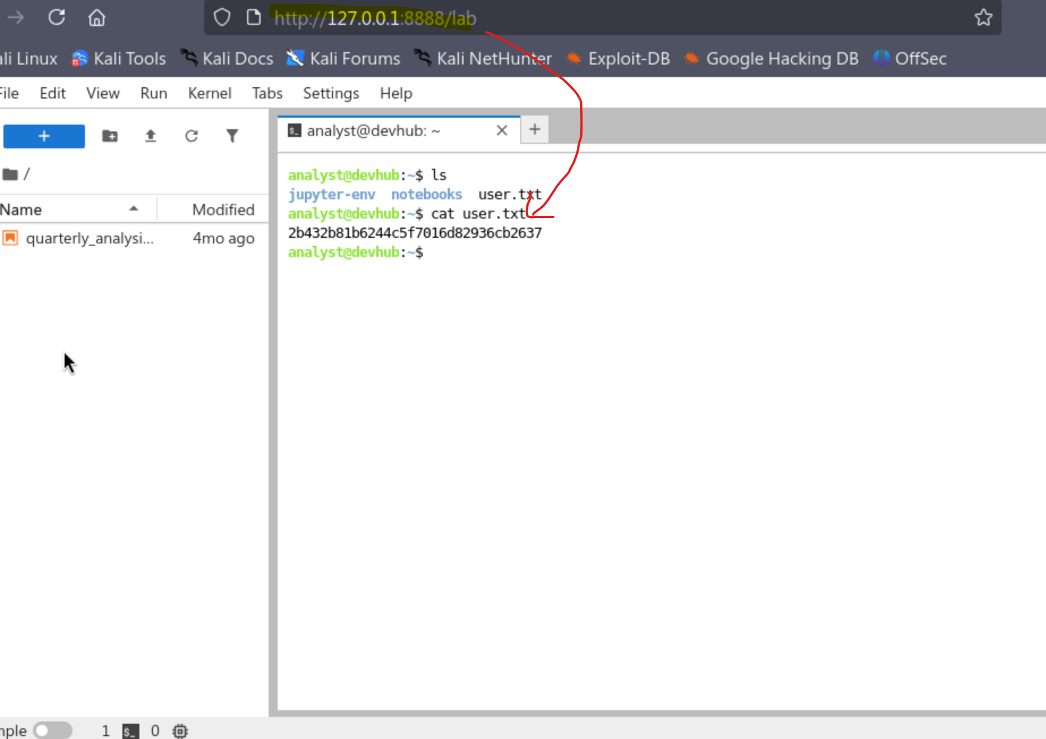Select the quarterly_analysi... notebook file
This screenshot has width=1046, height=739.
coord(134,238)
